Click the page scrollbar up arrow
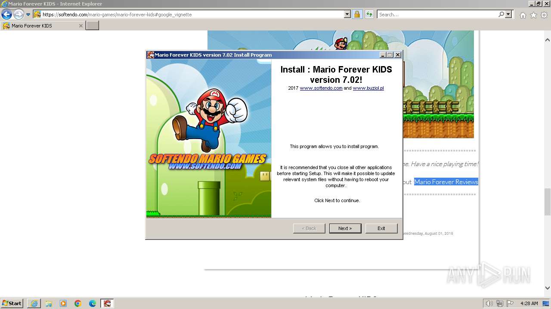The image size is (551, 309). 548,40
